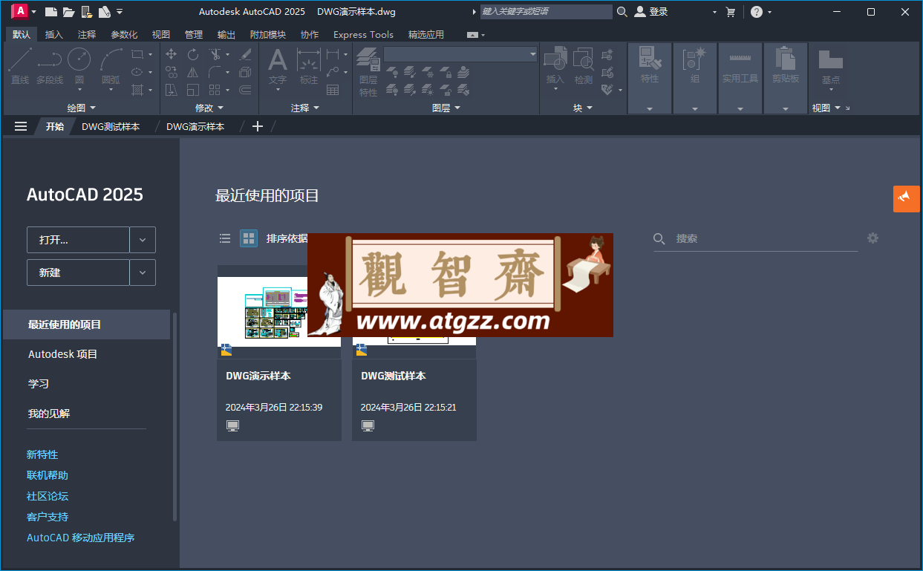Open the Group (组) panel button
The image size is (923, 571).
click(695, 77)
